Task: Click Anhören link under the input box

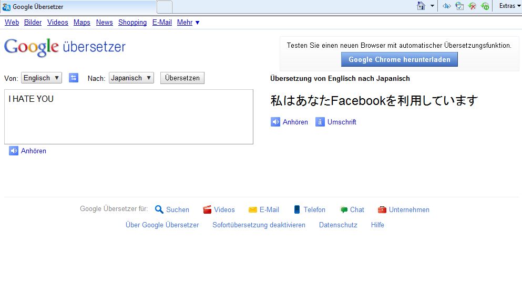Action: point(34,151)
